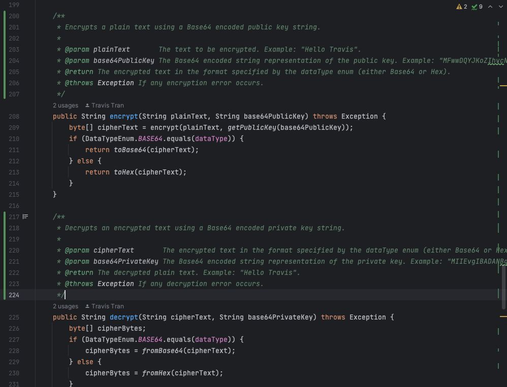507x387 pixels.
Task: Click author person icon above encrypt method
Action: (x=87, y=105)
